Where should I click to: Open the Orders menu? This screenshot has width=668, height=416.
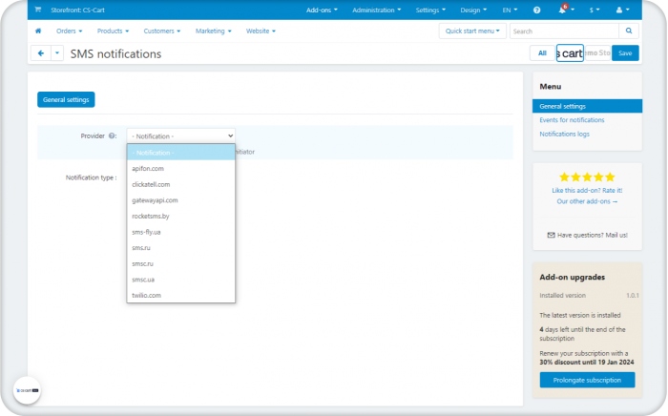click(69, 31)
